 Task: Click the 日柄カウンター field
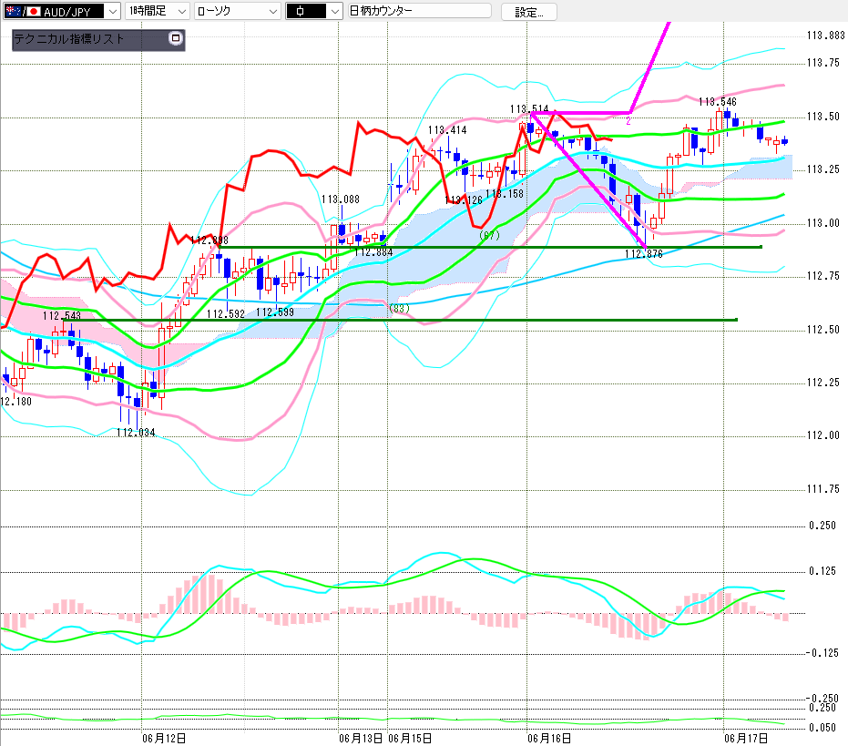[419, 11]
